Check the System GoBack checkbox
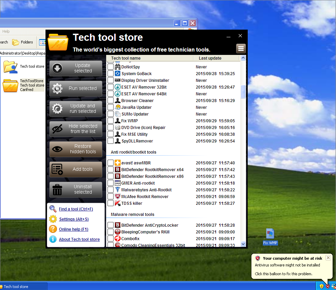This screenshot has height=290, width=336. [x=111, y=73]
